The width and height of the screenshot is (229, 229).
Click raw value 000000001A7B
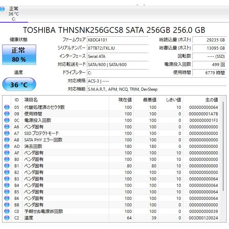pyautogui.click(x=203, y=114)
